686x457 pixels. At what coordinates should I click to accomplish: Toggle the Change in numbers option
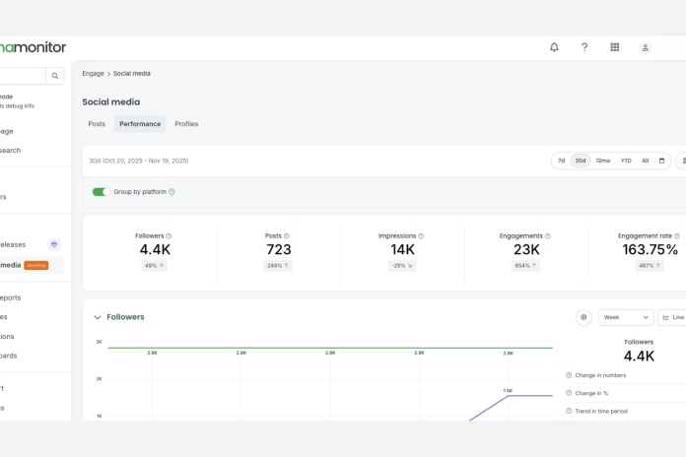point(569,375)
